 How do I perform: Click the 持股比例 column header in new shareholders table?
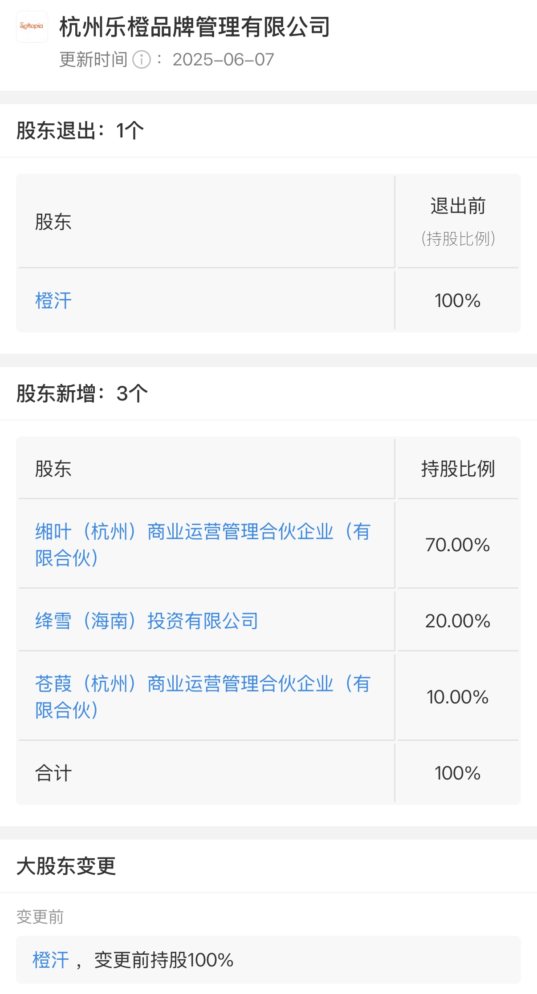click(x=458, y=469)
